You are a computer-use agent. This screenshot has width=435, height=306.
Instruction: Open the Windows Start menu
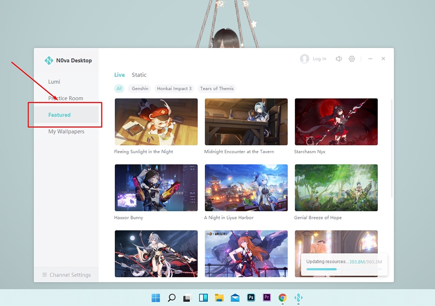[155, 298]
